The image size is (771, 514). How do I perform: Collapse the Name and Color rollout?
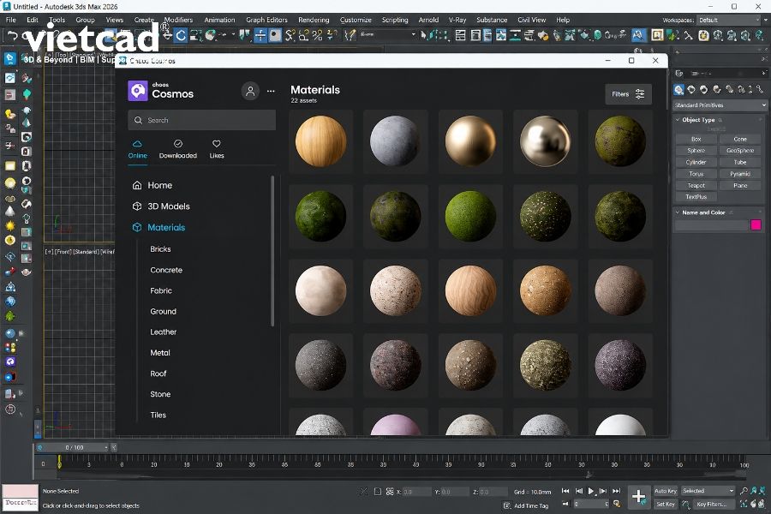(703, 212)
